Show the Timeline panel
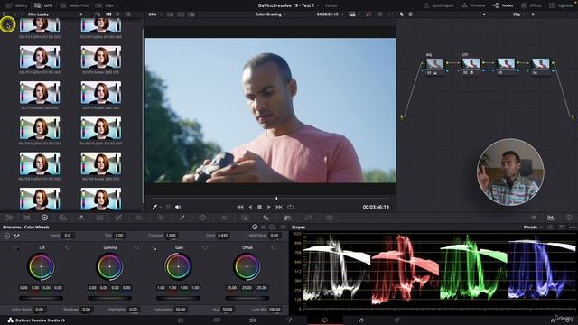 [x=473, y=5]
